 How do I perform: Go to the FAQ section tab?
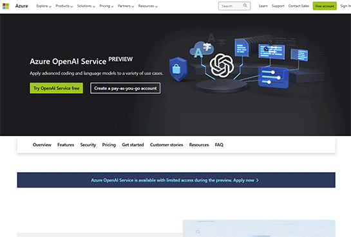(219, 145)
